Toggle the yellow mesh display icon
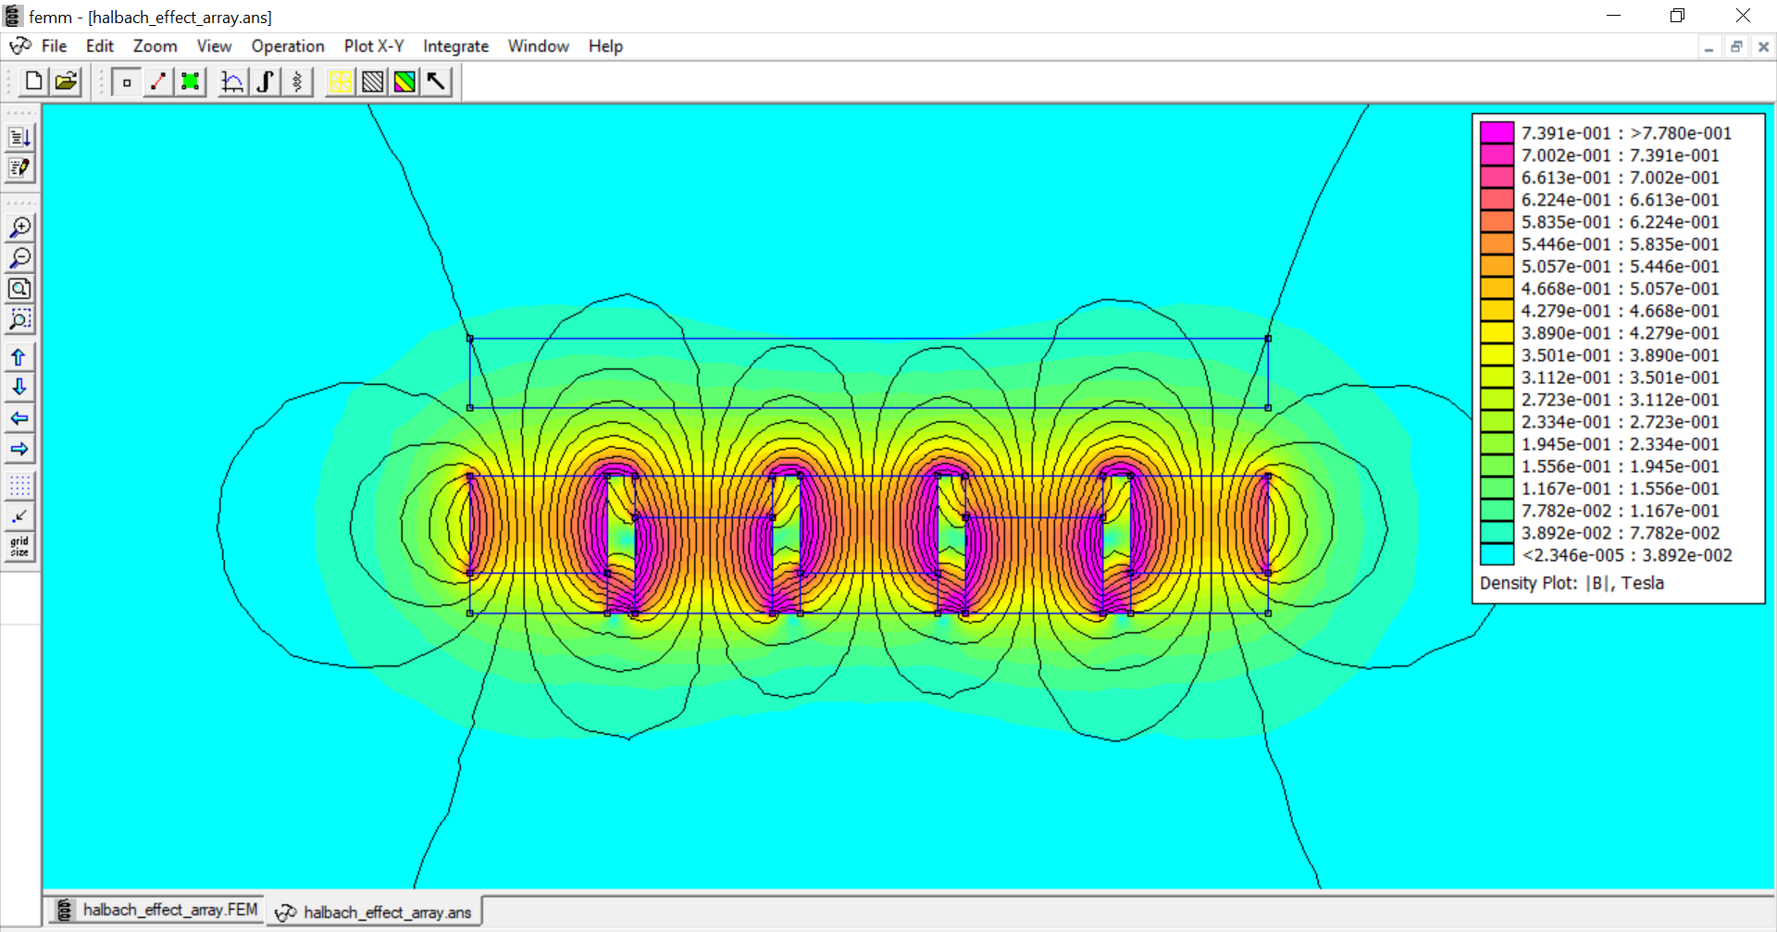Viewport: 1777px width, 932px height. tap(341, 81)
